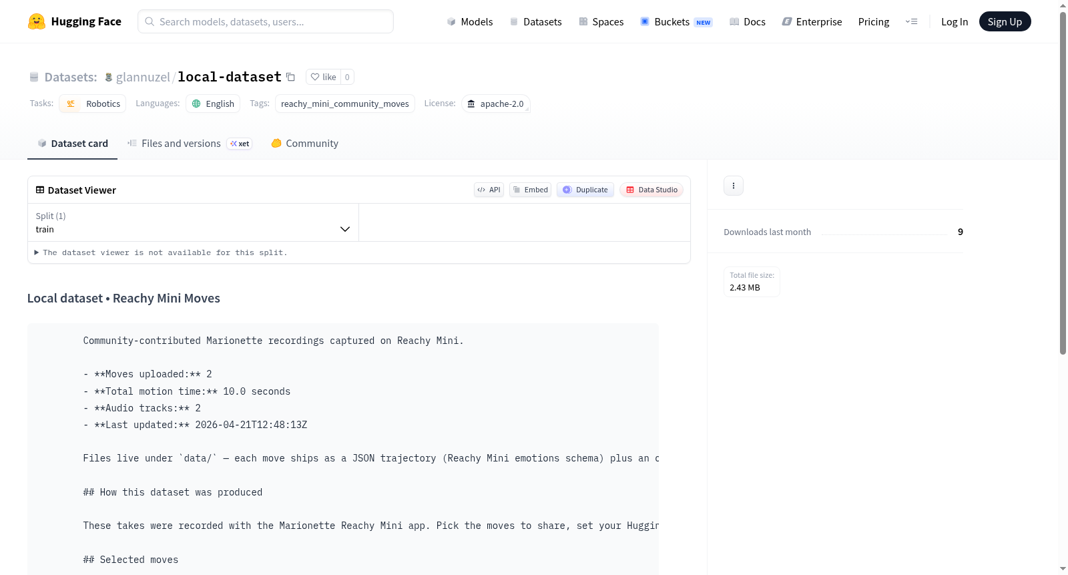Click the glannuzel avatar icon

click(x=109, y=77)
